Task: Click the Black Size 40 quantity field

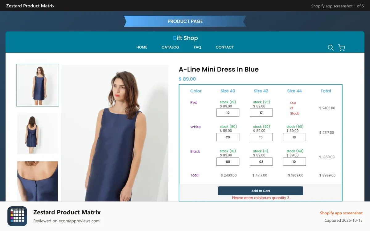Action: [228, 162]
